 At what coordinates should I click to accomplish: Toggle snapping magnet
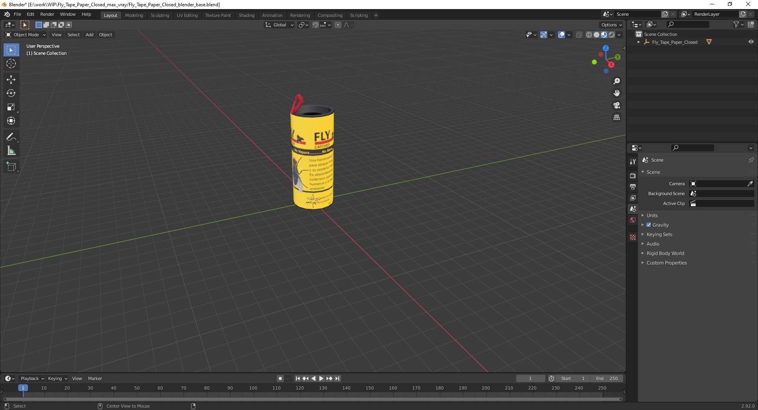pos(315,25)
